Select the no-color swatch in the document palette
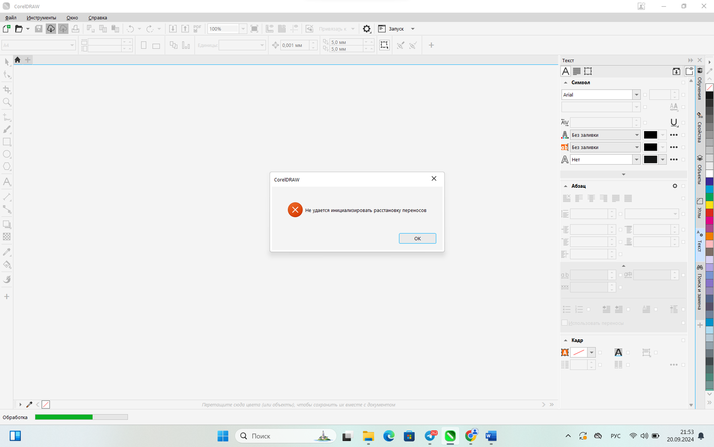This screenshot has width=714, height=447. click(x=46, y=405)
